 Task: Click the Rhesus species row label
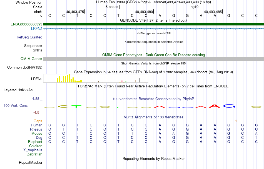pos(36,129)
